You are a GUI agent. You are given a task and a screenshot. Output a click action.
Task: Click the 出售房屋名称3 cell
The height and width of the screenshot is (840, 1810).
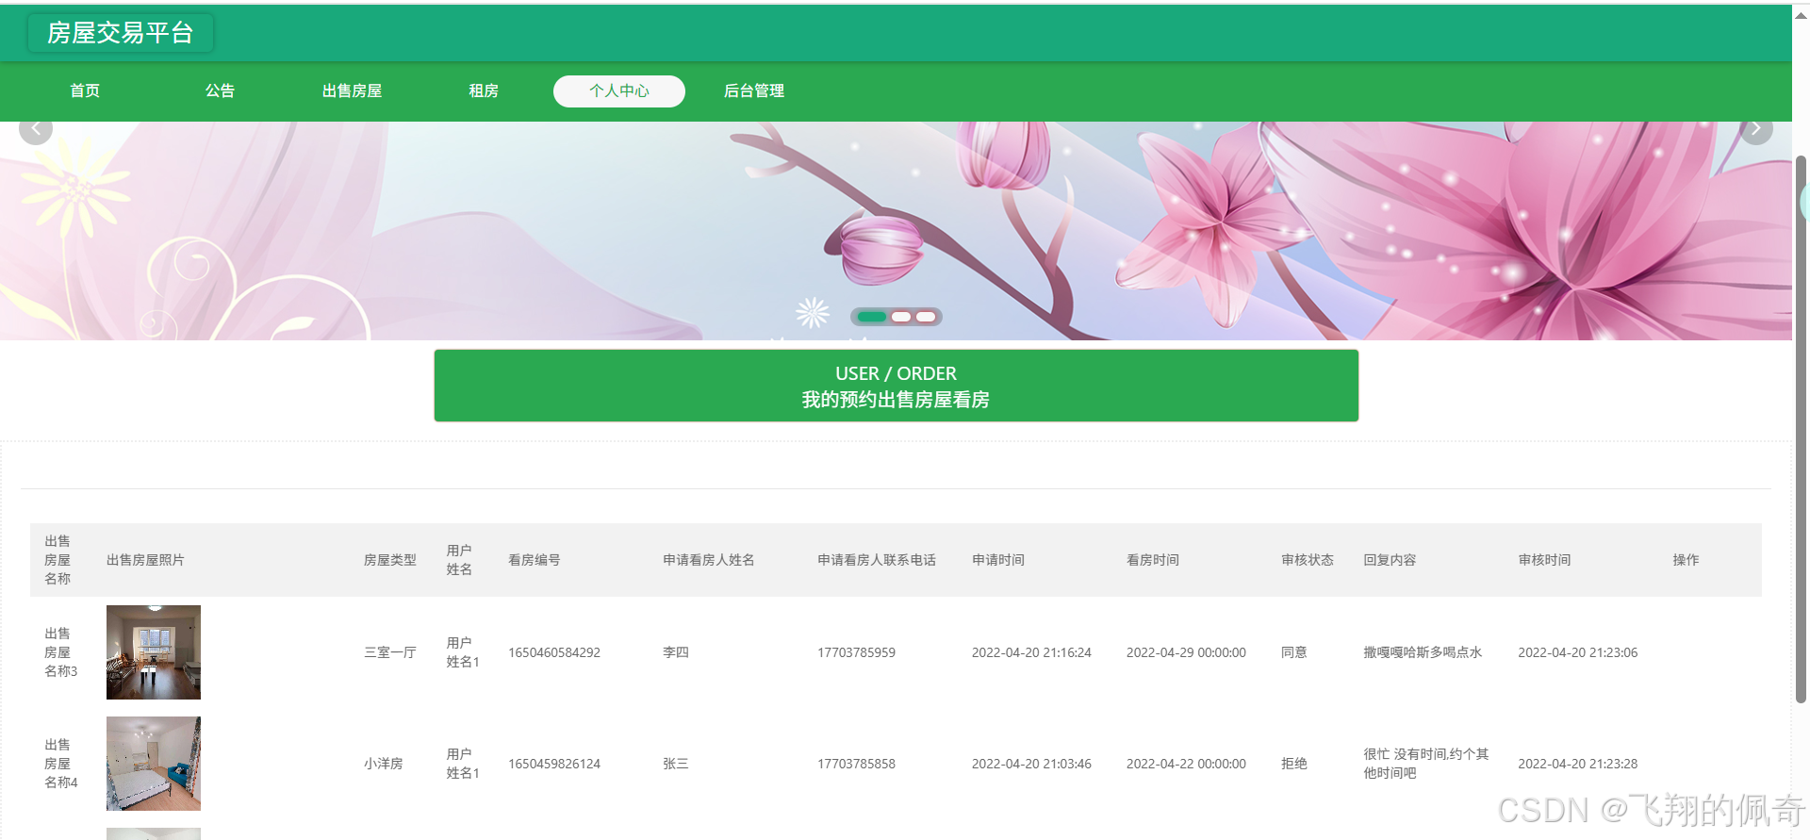pos(61,652)
